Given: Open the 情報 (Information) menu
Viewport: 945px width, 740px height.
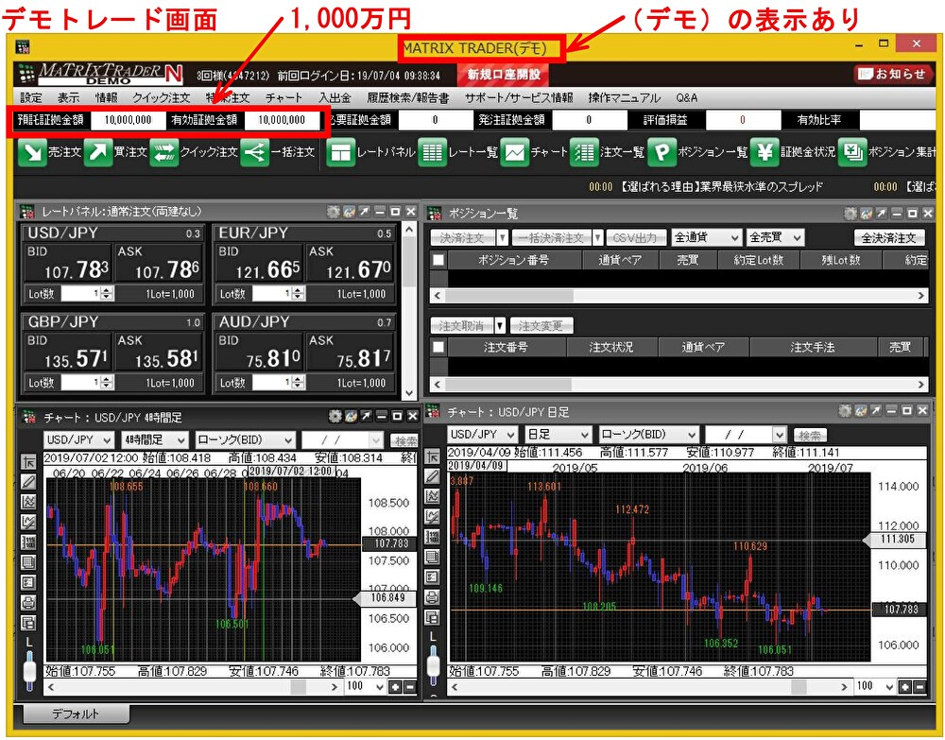Looking at the screenshot, I should click(x=107, y=97).
